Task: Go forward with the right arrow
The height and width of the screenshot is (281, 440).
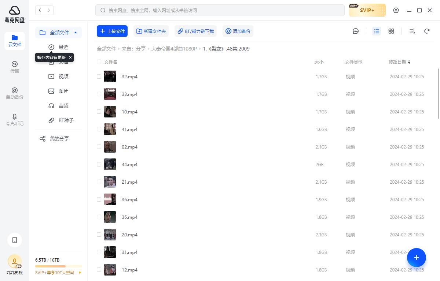Action: click(49, 10)
